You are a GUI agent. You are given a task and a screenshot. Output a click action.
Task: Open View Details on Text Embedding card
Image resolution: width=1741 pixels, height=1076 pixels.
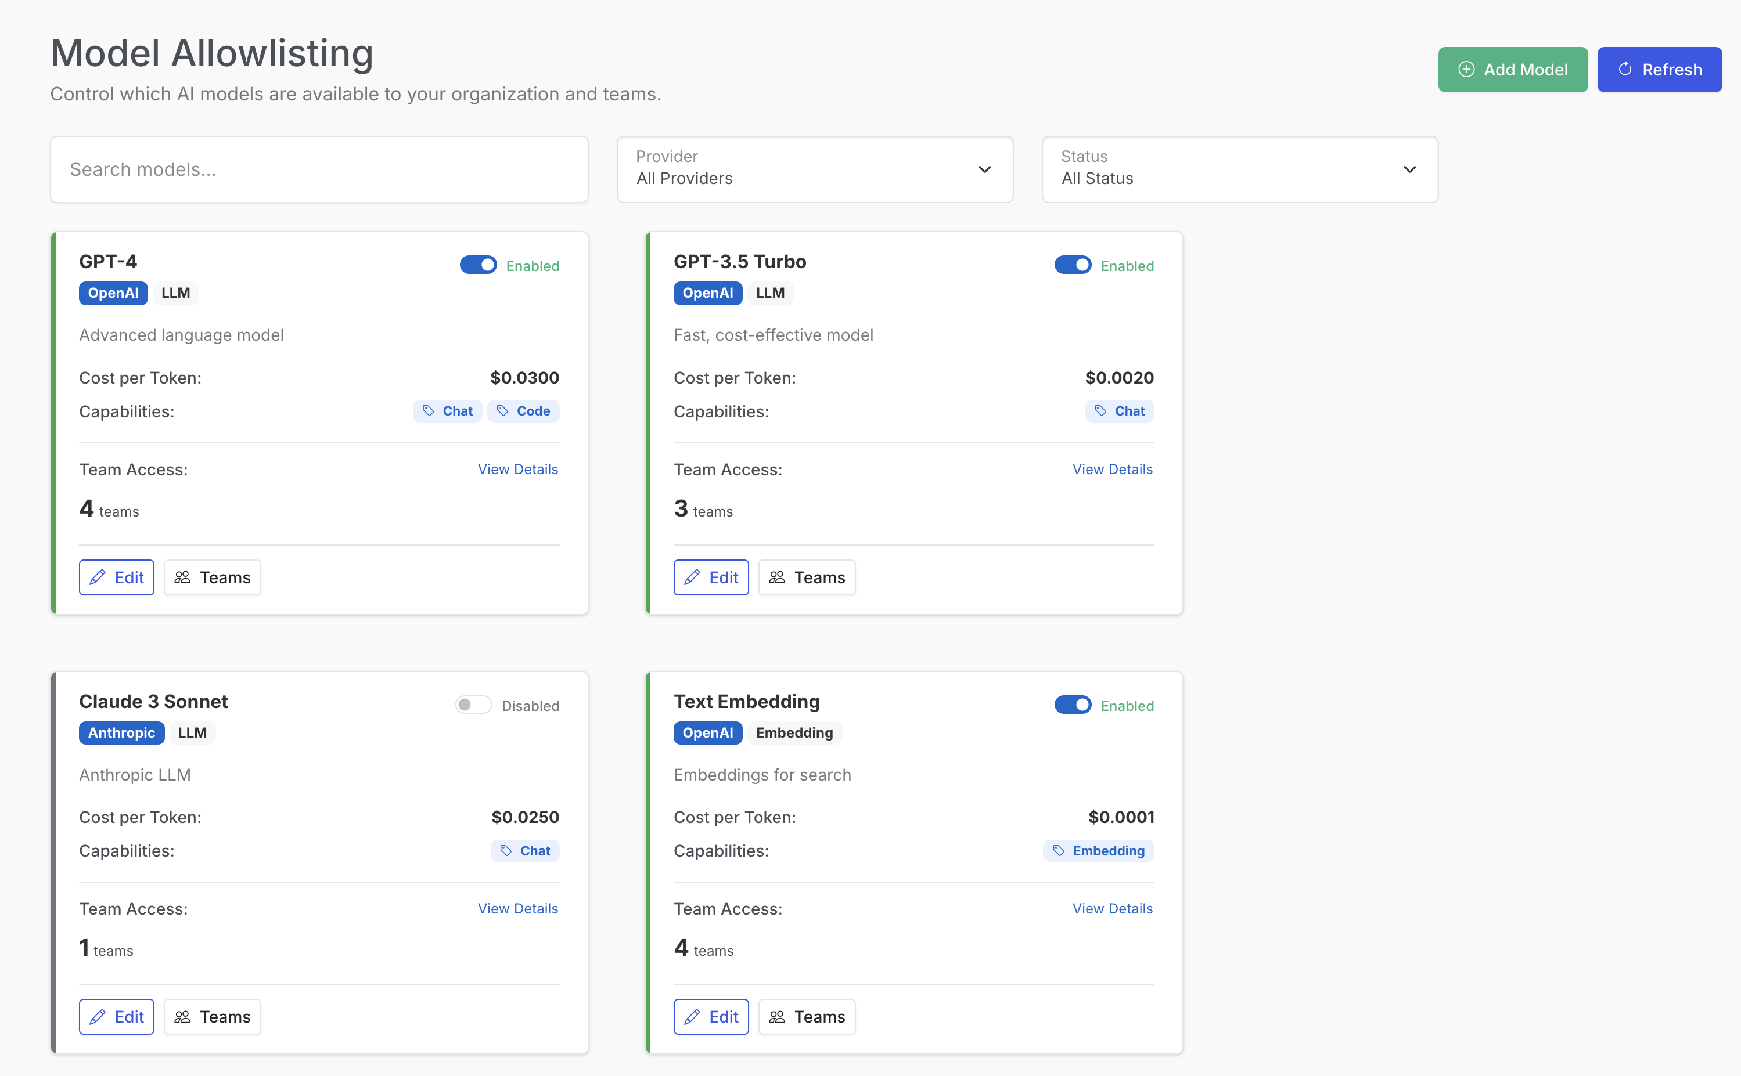point(1112,909)
